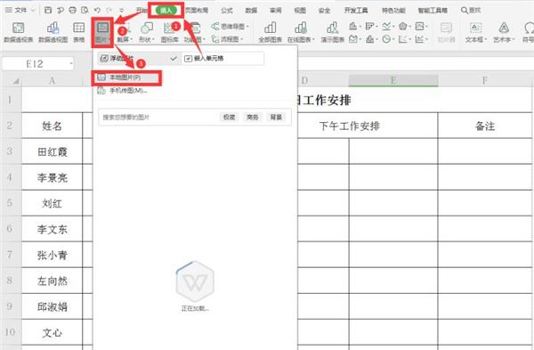This screenshot has width=534, height=350.
Task: Insert a 数据透视表 pivot table
Action: (x=19, y=32)
